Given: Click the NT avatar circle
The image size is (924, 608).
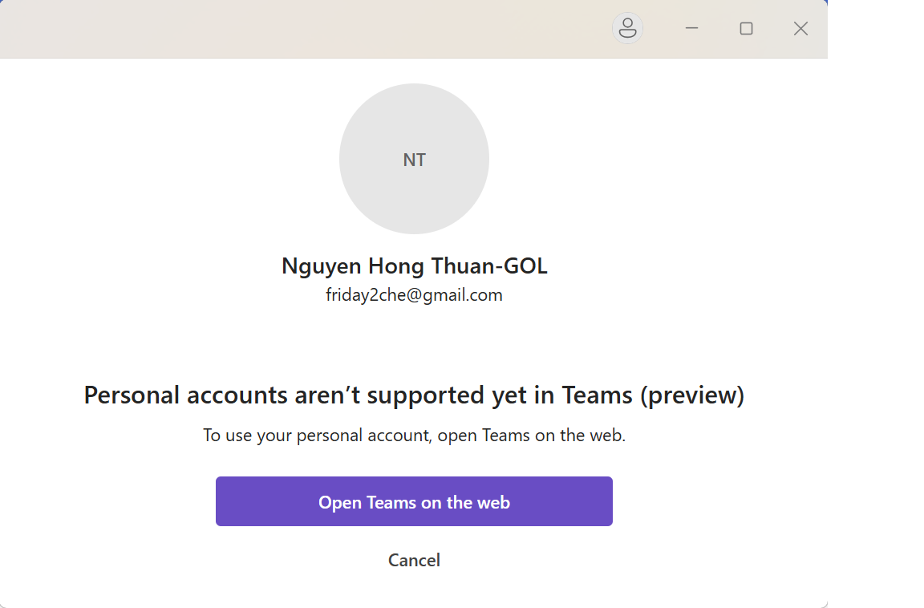Looking at the screenshot, I should pos(414,159).
